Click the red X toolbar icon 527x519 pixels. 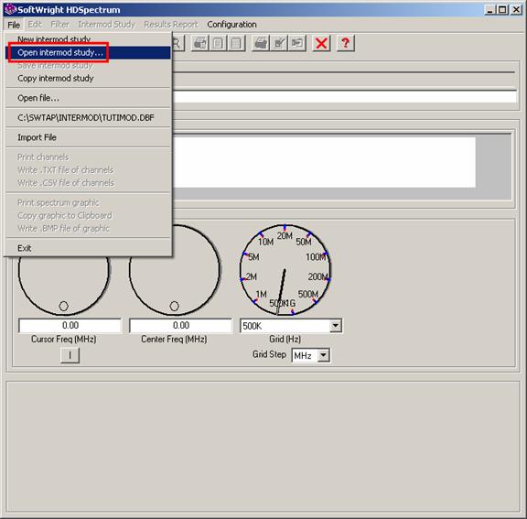pos(321,43)
